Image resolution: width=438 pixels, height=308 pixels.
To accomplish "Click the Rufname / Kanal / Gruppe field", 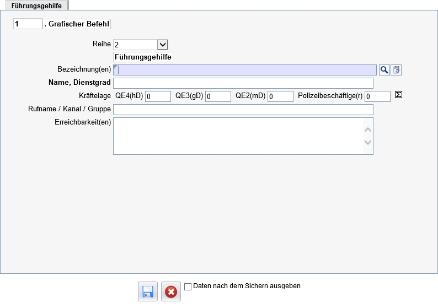I will coord(243,110).
